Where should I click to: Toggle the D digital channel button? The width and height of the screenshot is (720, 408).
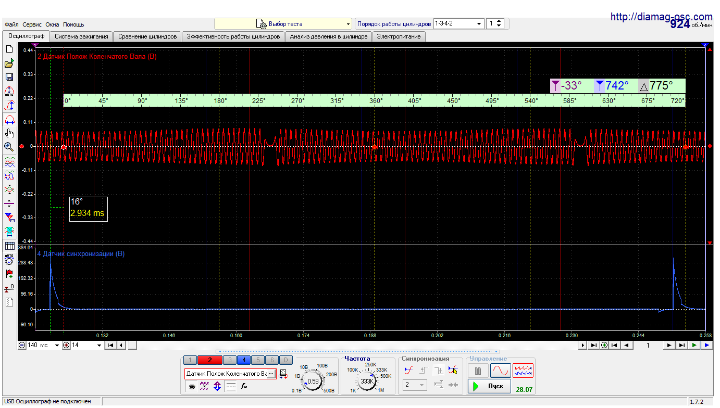pyautogui.click(x=285, y=360)
